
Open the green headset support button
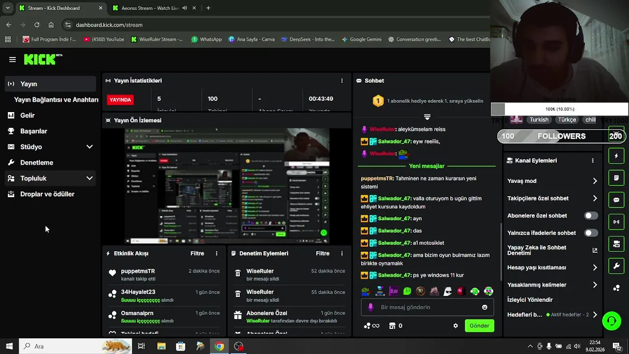tap(612, 321)
